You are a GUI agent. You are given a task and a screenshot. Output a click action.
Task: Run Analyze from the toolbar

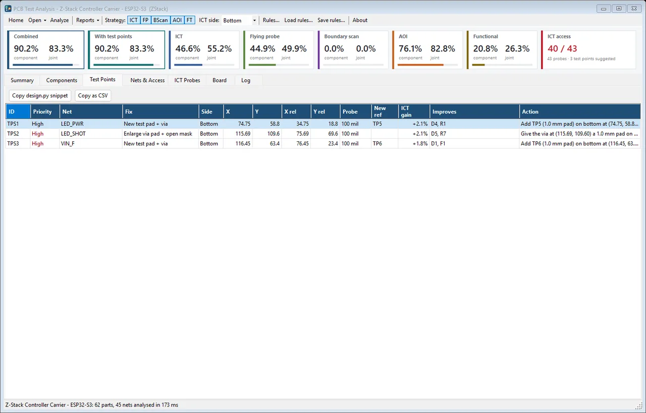[60, 20]
